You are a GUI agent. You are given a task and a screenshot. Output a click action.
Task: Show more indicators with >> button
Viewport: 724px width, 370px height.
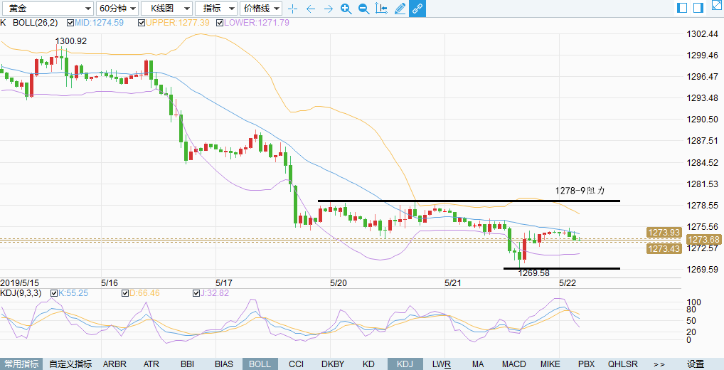pyautogui.click(x=659, y=364)
